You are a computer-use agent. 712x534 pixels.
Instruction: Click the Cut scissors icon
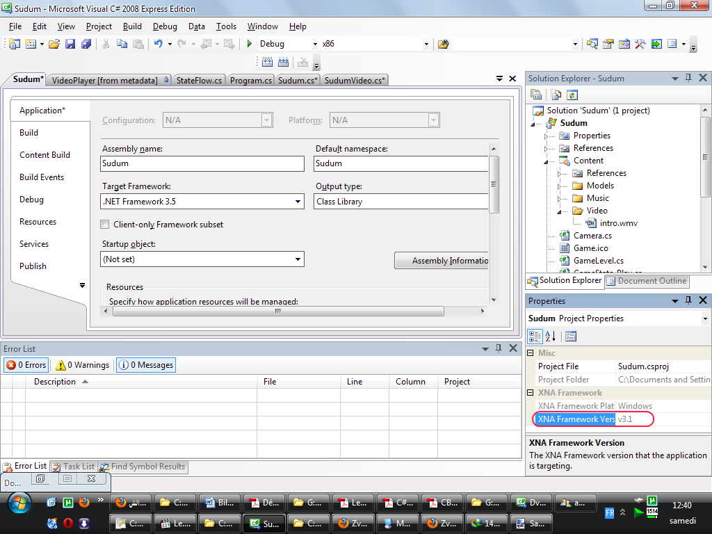click(106, 44)
